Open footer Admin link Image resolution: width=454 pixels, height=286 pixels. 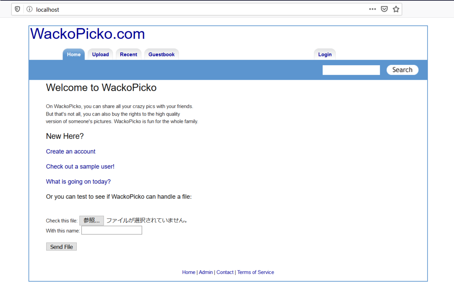(x=206, y=272)
